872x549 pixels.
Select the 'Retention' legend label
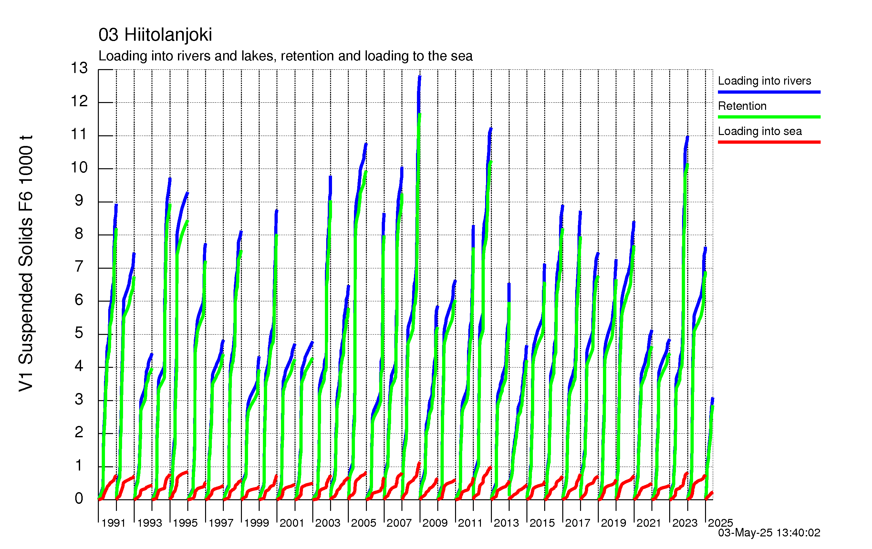click(x=742, y=106)
